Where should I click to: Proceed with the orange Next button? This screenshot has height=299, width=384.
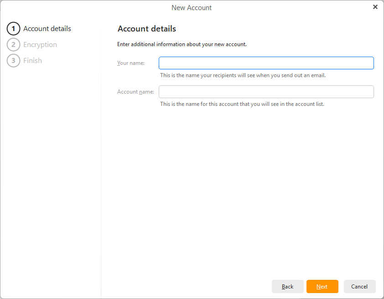coord(322,286)
